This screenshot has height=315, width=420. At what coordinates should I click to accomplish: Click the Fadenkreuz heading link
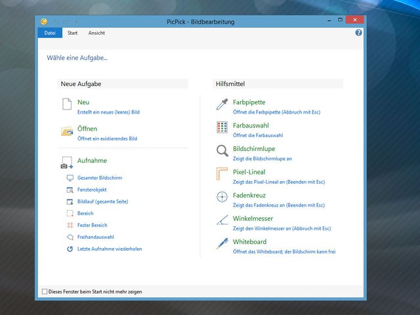[x=249, y=196]
